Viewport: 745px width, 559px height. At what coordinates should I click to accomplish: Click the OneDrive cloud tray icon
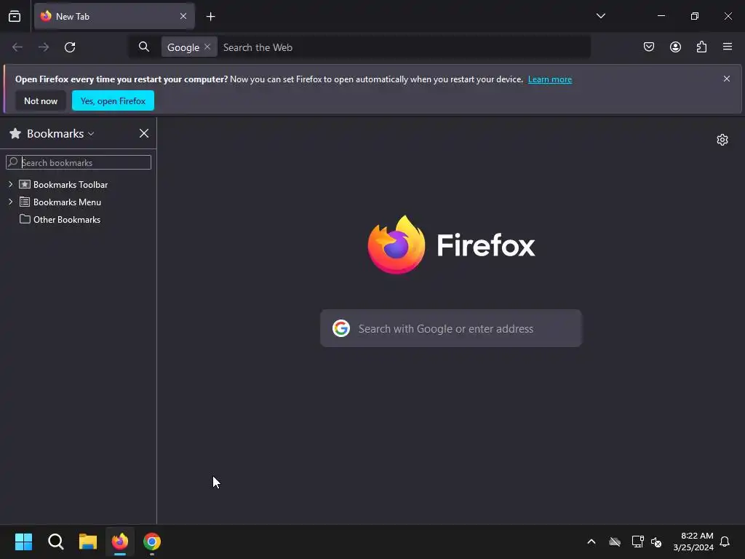(615, 542)
